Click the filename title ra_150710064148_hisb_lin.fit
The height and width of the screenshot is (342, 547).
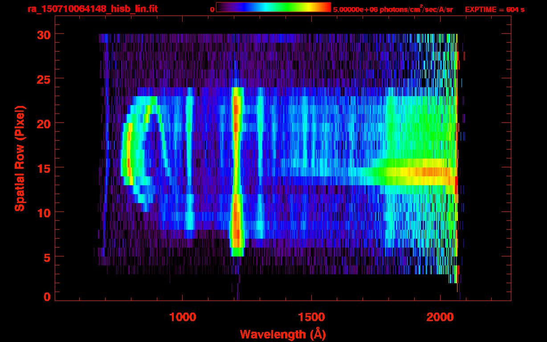pos(92,9)
